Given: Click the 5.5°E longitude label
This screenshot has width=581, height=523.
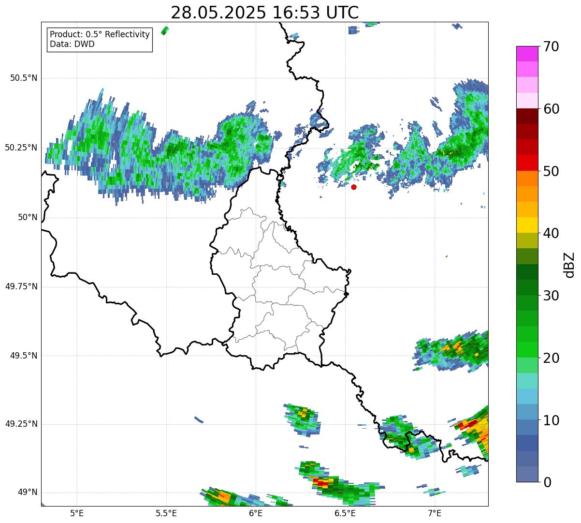Looking at the screenshot, I should [166, 513].
